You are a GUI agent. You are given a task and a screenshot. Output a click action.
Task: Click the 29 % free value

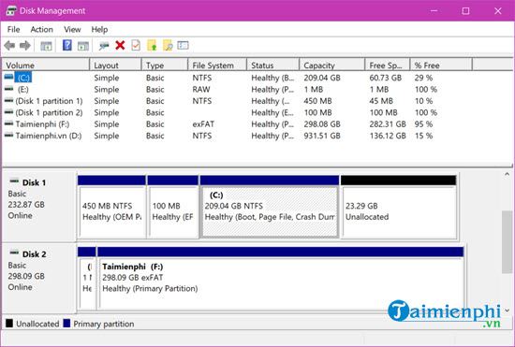pos(423,78)
